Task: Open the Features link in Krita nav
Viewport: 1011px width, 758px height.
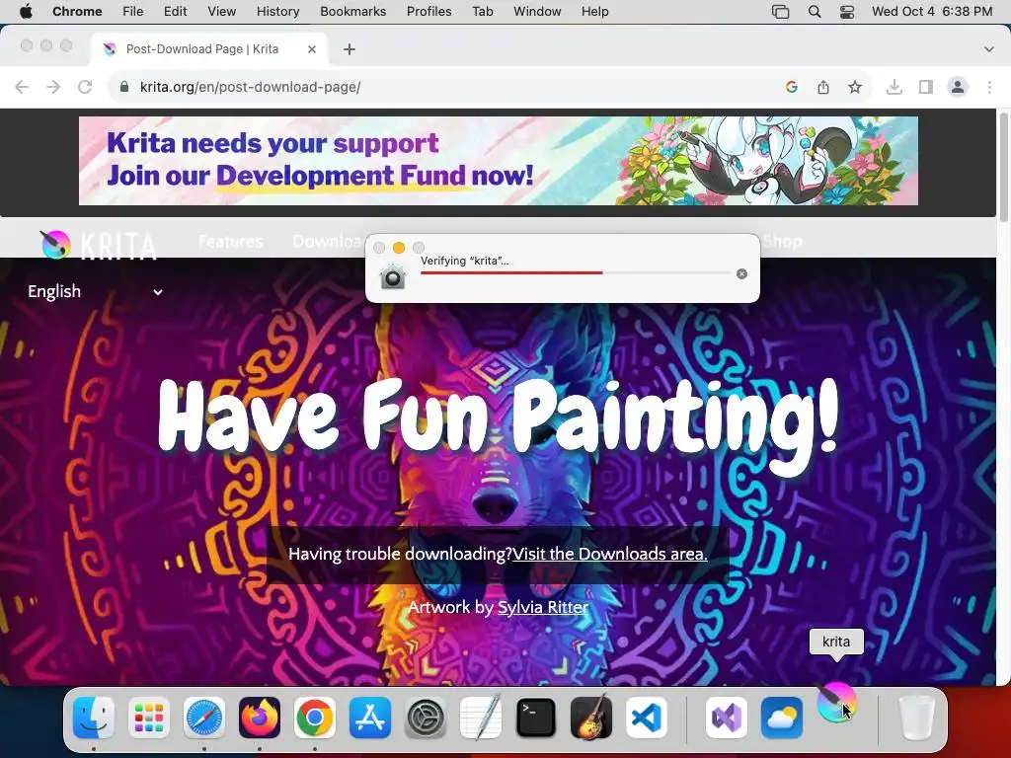Action: (x=230, y=242)
